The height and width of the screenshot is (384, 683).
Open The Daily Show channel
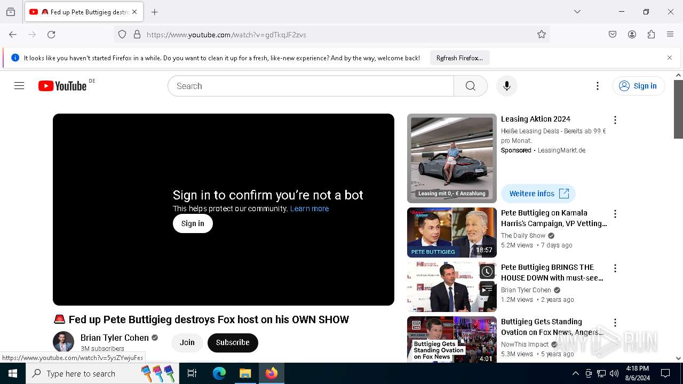(x=523, y=236)
